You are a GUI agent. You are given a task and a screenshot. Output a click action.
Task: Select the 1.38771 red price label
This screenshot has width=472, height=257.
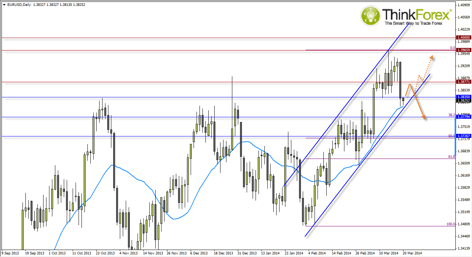point(464,82)
